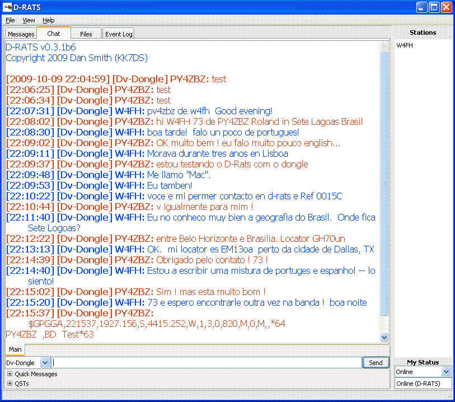Image resolution: width=455 pixels, height=402 pixels.
Task: Open the View menu
Action: click(x=29, y=20)
